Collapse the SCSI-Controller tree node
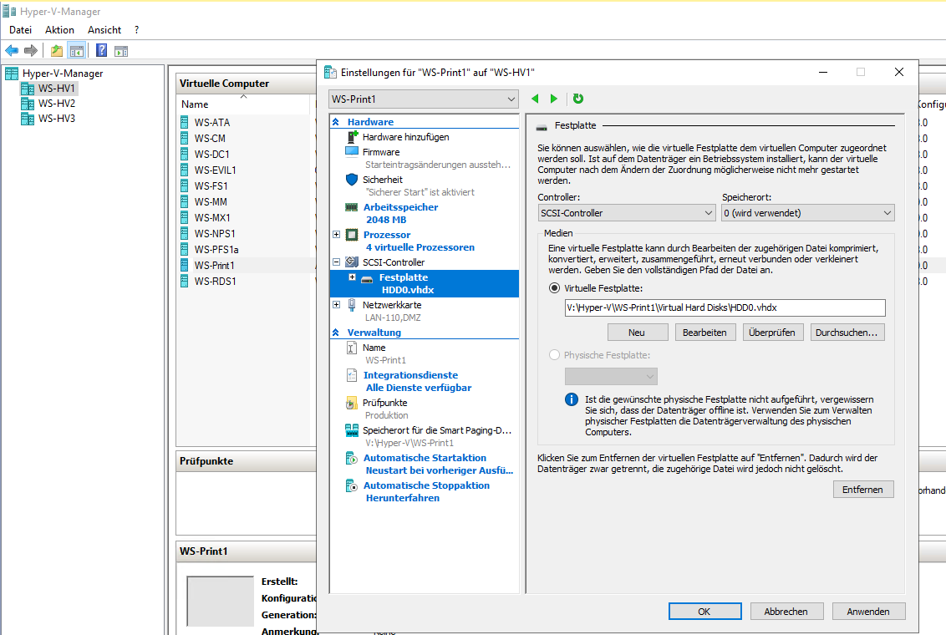The width and height of the screenshot is (946, 635). coord(337,262)
